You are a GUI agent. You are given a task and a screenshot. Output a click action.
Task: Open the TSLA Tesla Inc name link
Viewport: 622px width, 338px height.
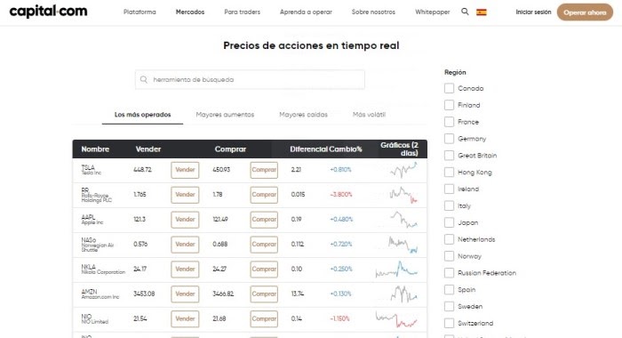click(92, 170)
